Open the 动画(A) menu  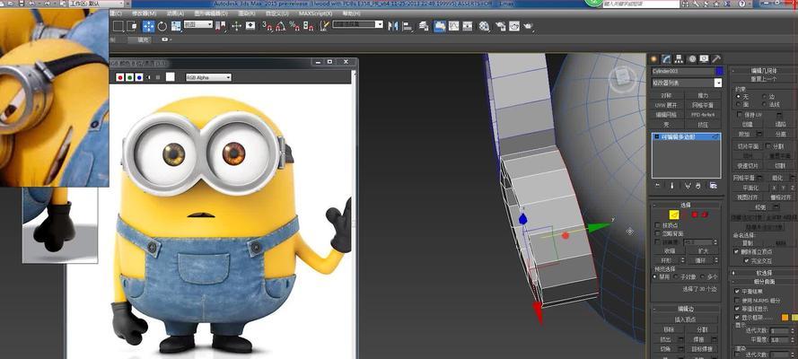point(174,13)
